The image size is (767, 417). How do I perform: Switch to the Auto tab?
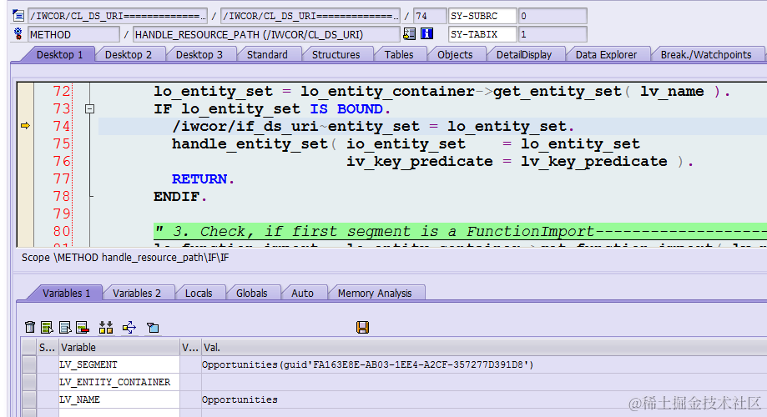click(x=302, y=294)
